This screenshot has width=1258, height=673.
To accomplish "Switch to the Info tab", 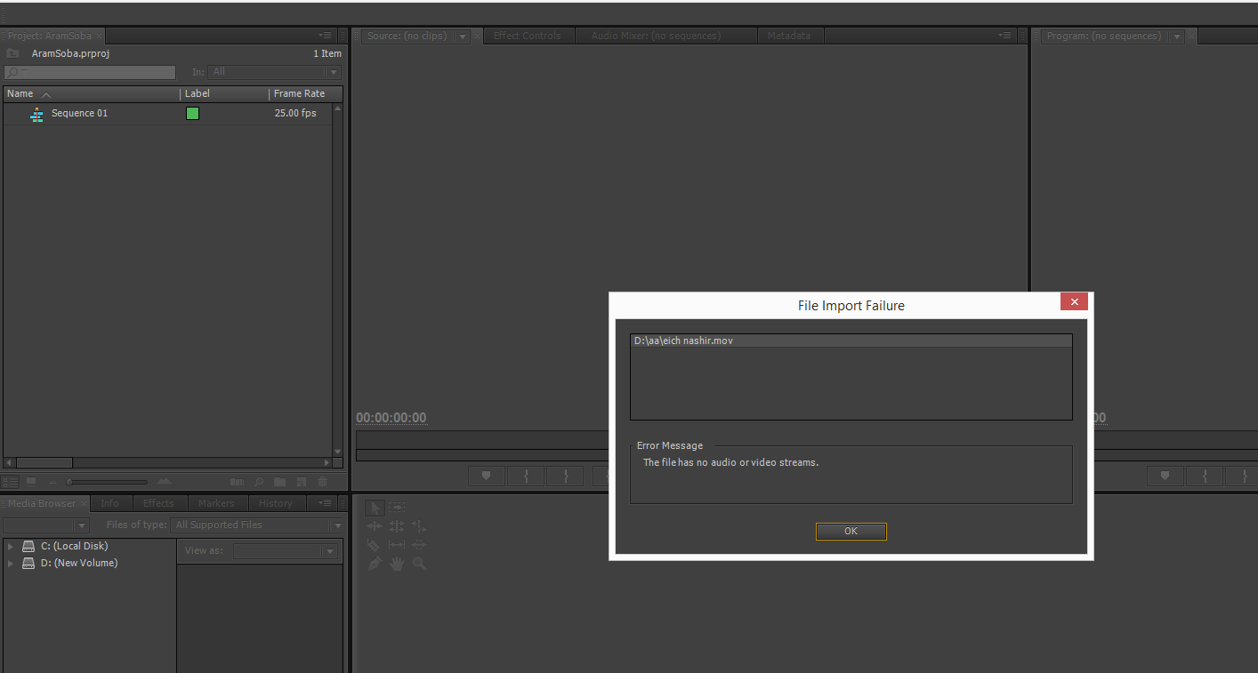I will coord(109,503).
